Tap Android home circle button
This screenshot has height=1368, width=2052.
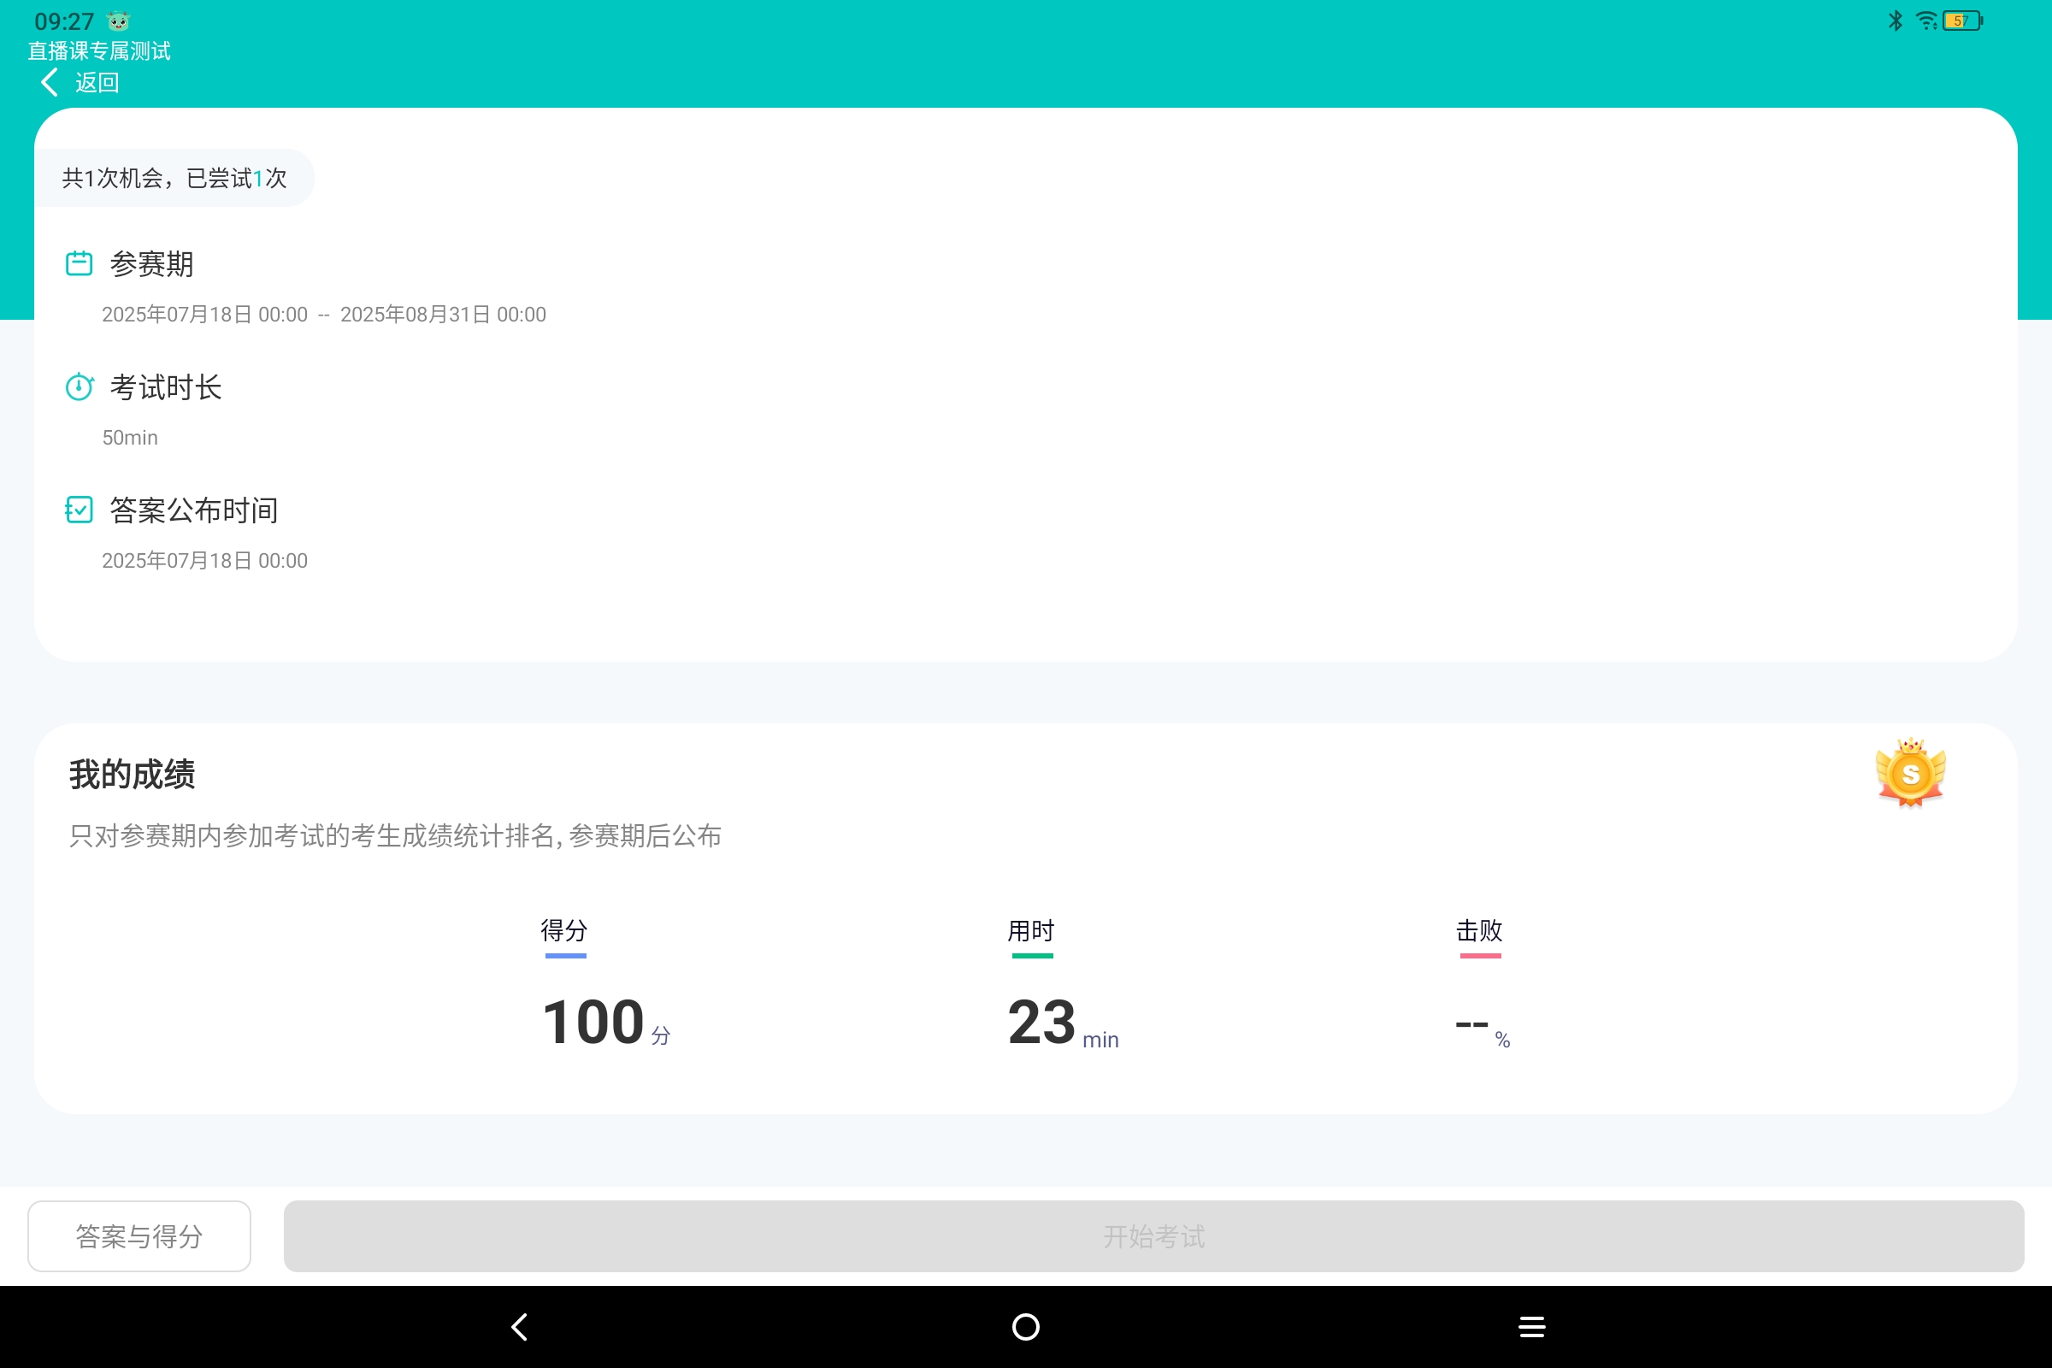tap(1026, 1327)
